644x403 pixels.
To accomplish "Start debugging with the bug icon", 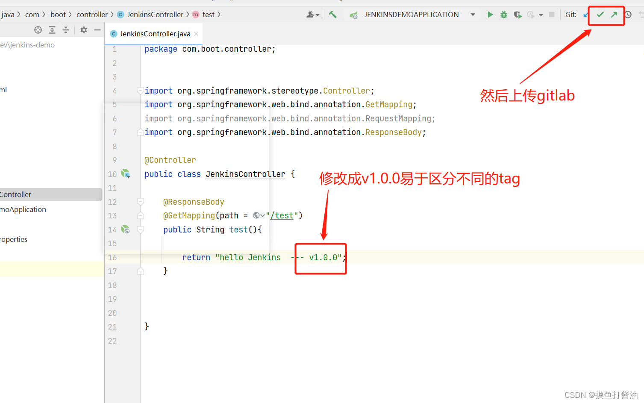I will point(504,15).
